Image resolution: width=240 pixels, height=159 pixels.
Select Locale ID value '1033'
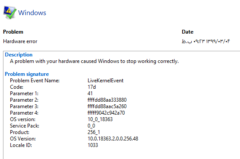93,145
